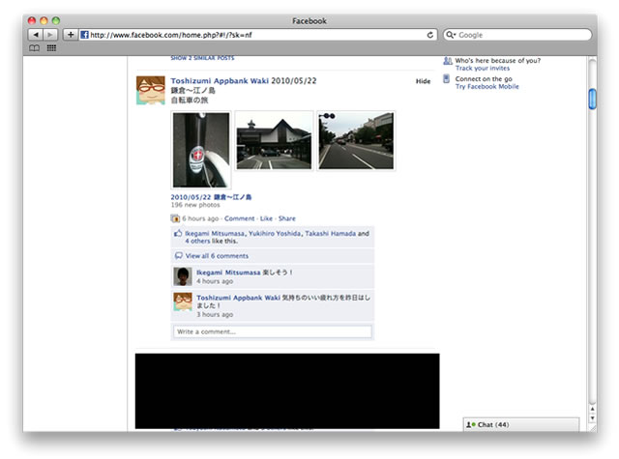This screenshot has height=459, width=619.
Task: Open the Track your invites link
Action: coord(483,69)
